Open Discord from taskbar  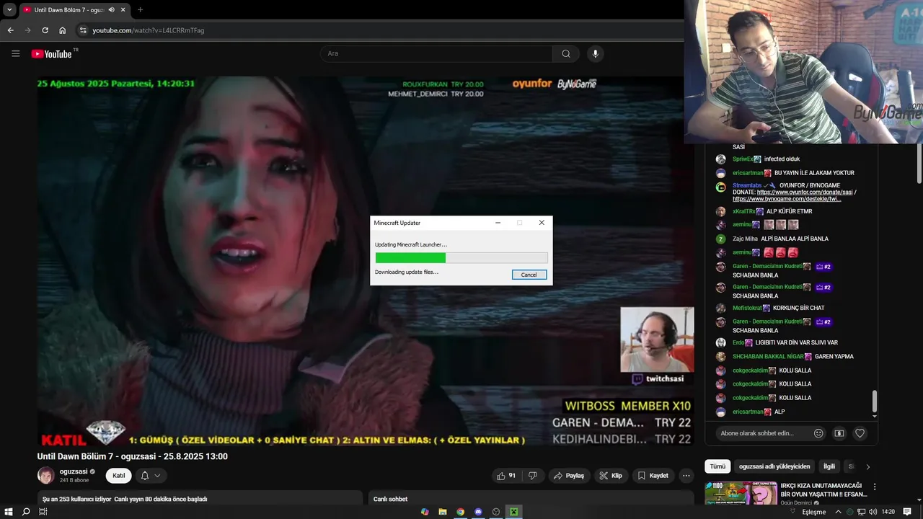tap(478, 512)
